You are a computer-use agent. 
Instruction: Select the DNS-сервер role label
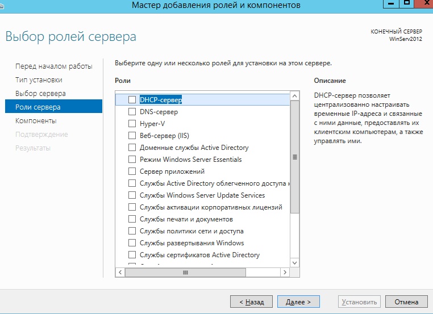click(159, 112)
